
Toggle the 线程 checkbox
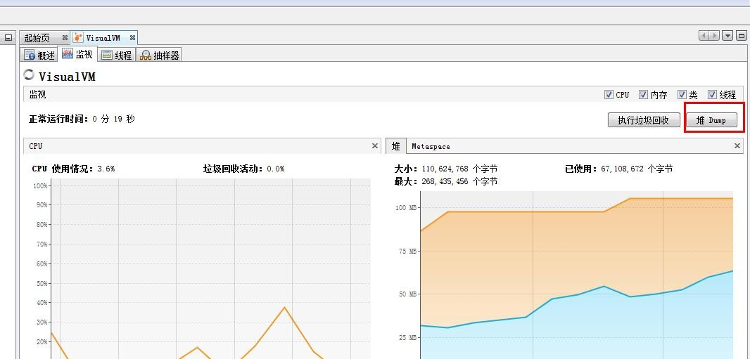tap(712, 95)
